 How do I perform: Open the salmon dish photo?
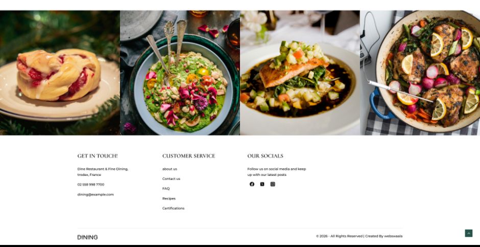(300, 73)
